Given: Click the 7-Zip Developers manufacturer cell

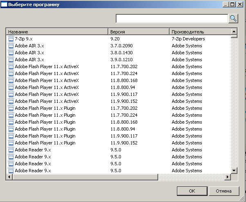Looking at the screenshot, I should 188,39.
